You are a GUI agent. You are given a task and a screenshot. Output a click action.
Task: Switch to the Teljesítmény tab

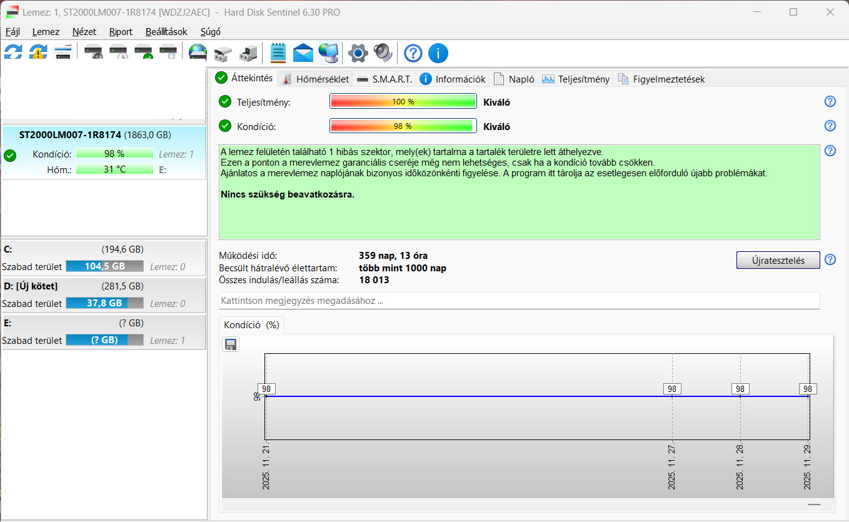[575, 79]
